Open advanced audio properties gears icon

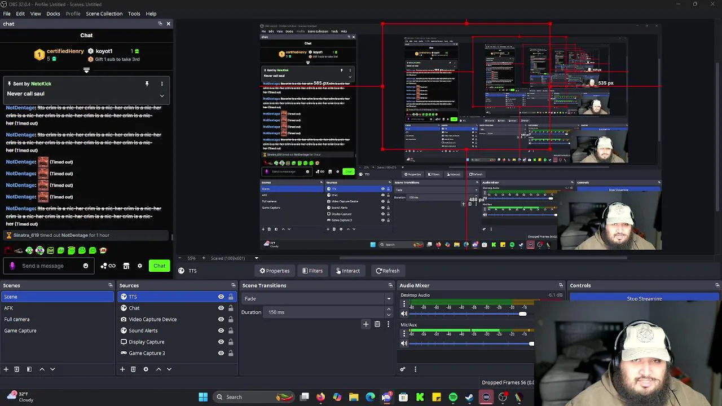click(x=403, y=369)
